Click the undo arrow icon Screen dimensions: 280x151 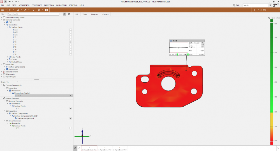(x=9, y=2)
